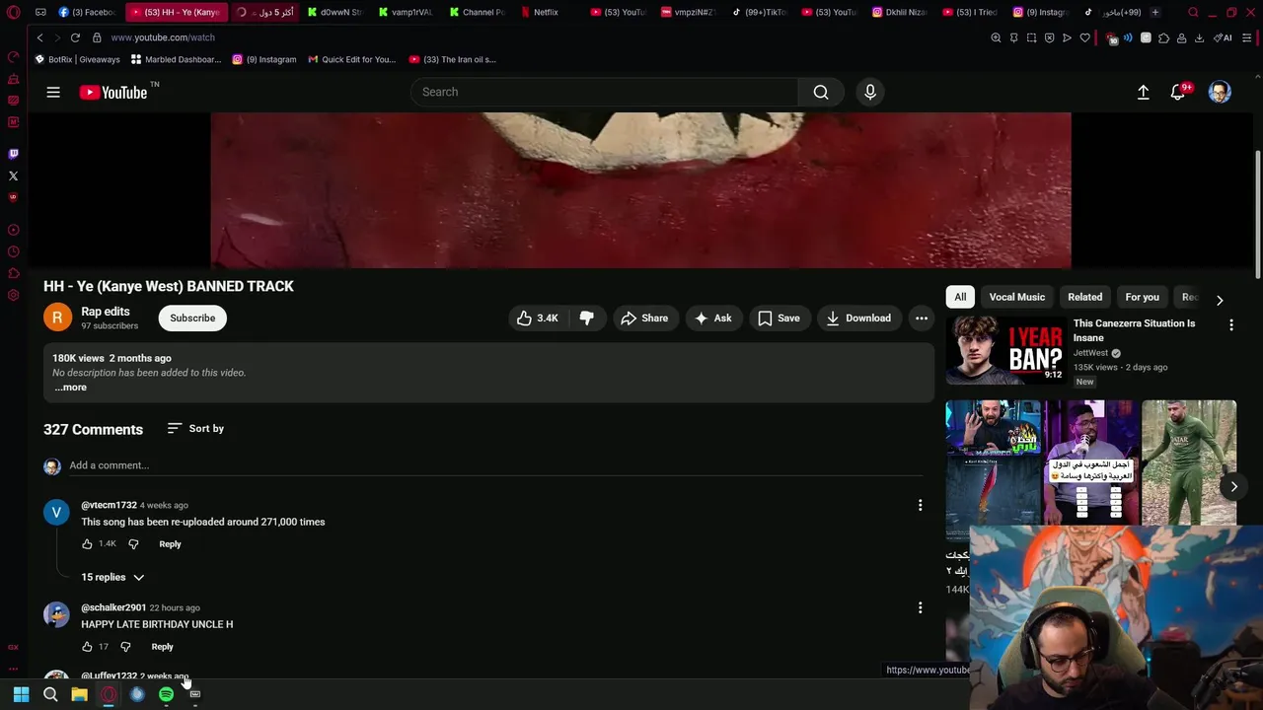Open the Sort by comments dropdown
Viewport: 1263px width, 710px height.
point(195,428)
